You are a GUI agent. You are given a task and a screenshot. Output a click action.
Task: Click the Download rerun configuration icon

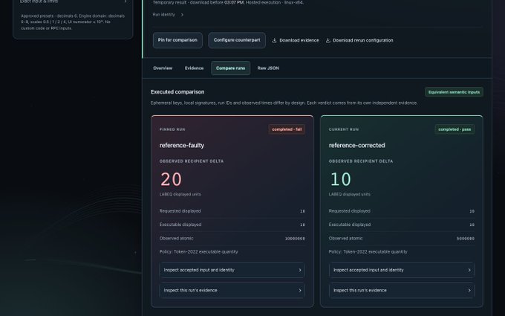tap(328, 40)
